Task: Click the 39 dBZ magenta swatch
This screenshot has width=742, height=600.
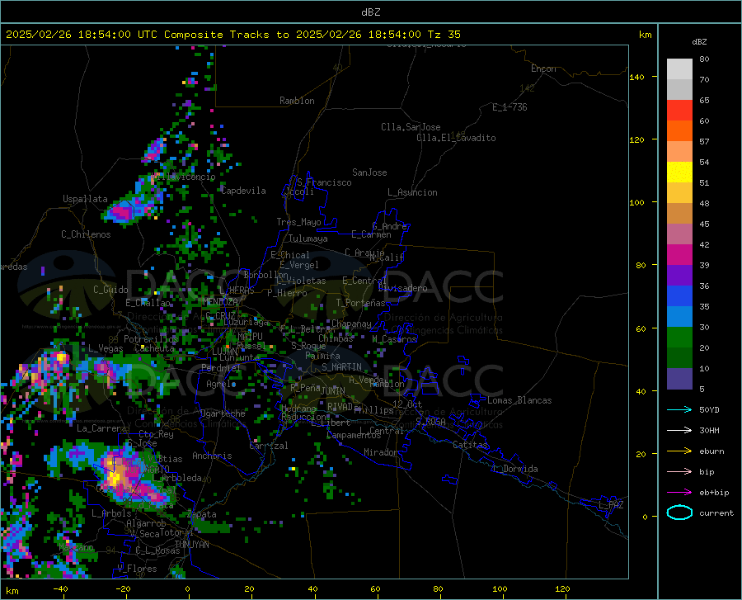Action: pos(679,254)
